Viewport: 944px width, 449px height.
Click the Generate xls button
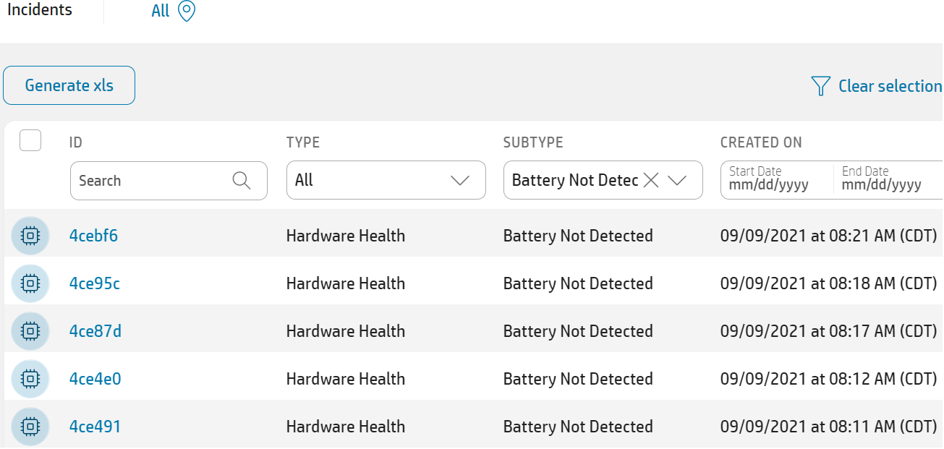pos(69,85)
